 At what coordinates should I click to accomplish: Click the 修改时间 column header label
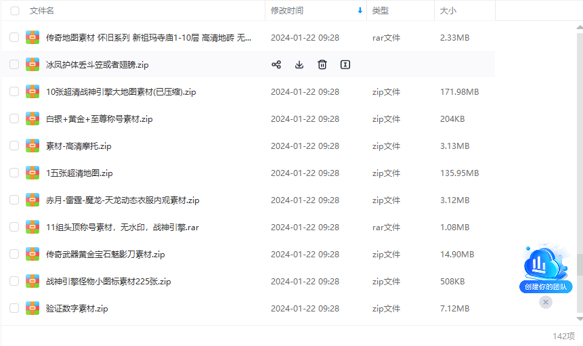click(287, 11)
